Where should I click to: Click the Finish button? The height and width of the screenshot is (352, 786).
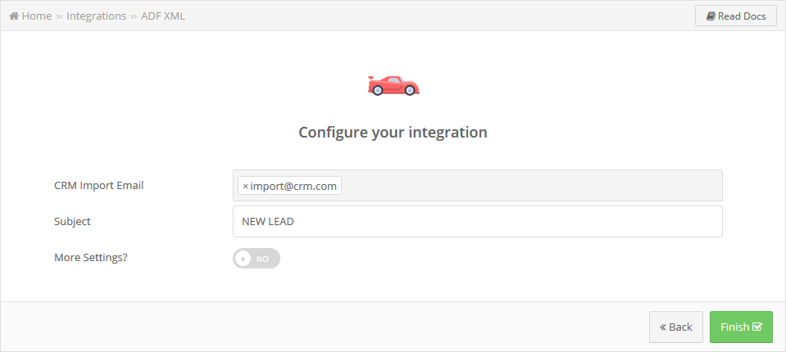point(741,327)
